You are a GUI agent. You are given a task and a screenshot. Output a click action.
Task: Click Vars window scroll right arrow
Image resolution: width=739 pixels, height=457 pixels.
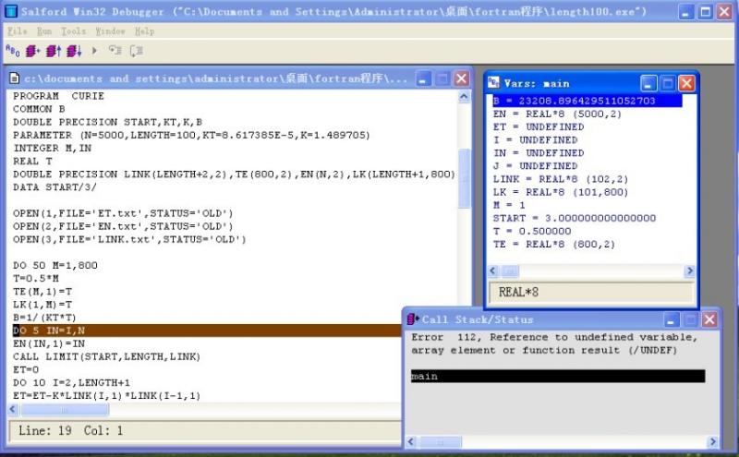pyautogui.click(x=689, y=271)
